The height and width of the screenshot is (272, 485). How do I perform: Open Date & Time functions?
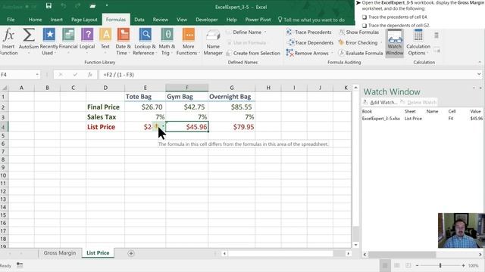(123, 42)
